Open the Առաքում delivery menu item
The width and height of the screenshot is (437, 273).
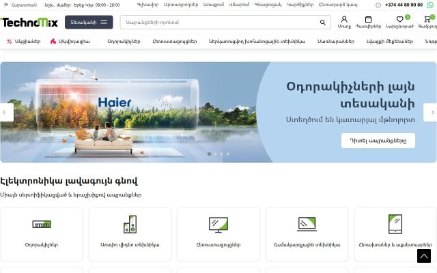click(x=214, y=5)
